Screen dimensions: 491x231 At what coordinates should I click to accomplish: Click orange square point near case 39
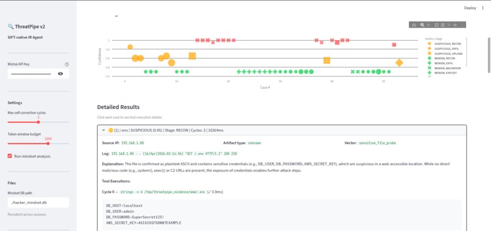pos(327,61)
